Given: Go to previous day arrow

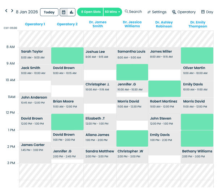Looking at the screenshot, I should 6,11.
